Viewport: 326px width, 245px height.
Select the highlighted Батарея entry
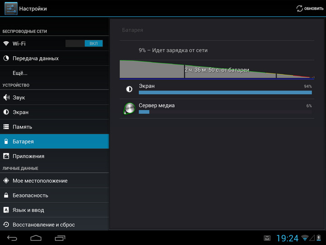(x=54, y=142)
